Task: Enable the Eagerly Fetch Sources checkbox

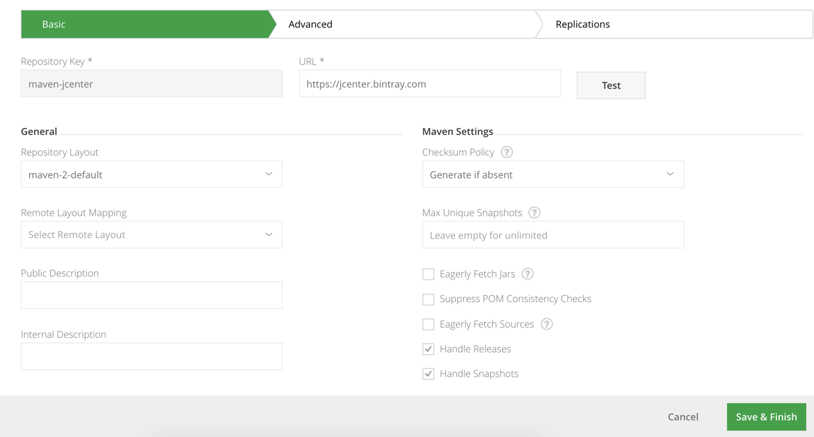Action: coord(428,324)
